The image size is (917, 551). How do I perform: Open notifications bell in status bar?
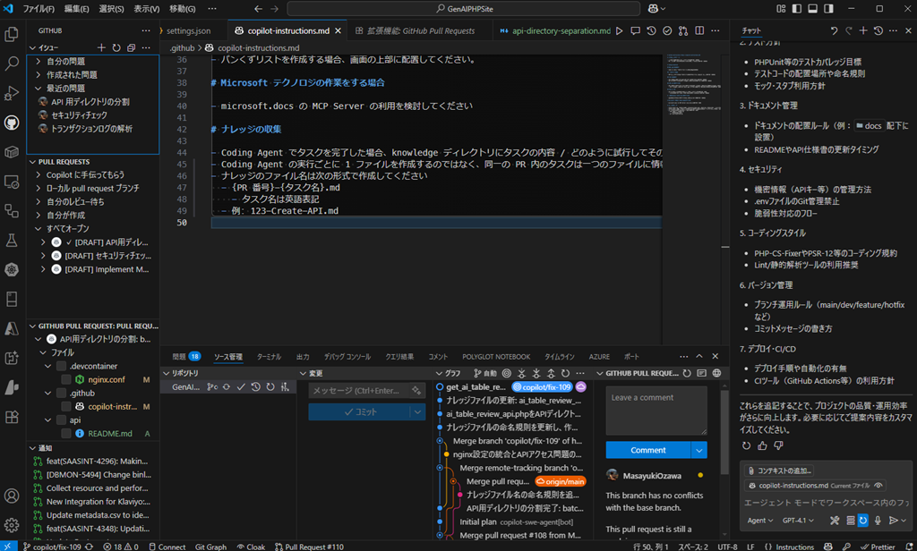click(909, 547)
